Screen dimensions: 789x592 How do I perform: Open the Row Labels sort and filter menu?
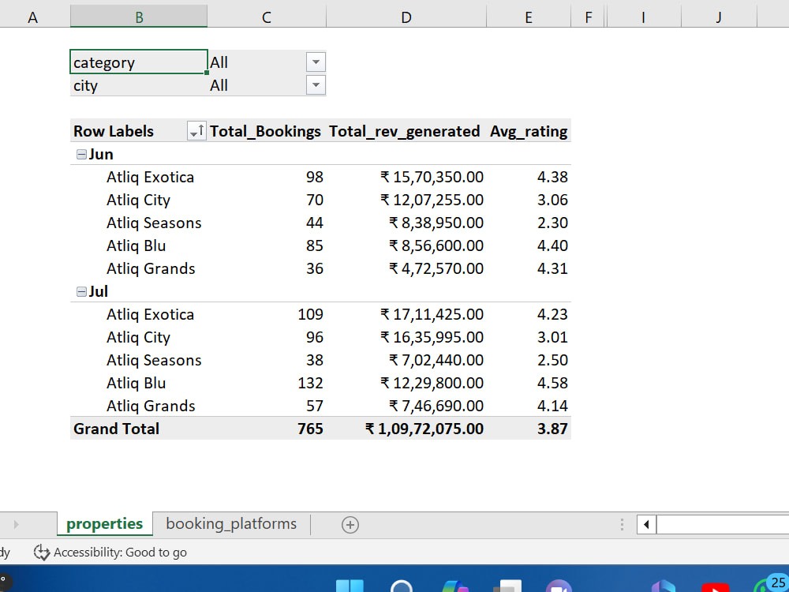[x=196, y=131]
